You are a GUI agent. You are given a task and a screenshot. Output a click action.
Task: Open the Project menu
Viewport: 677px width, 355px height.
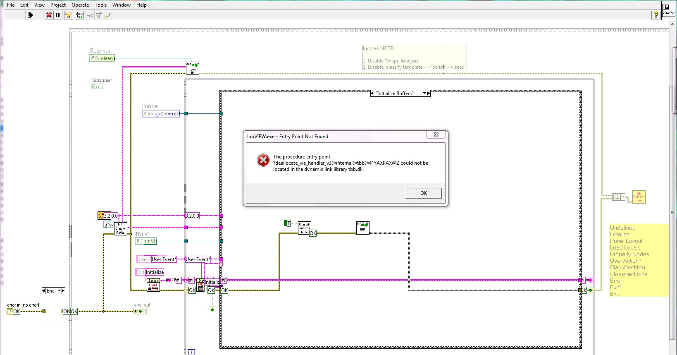58,5
